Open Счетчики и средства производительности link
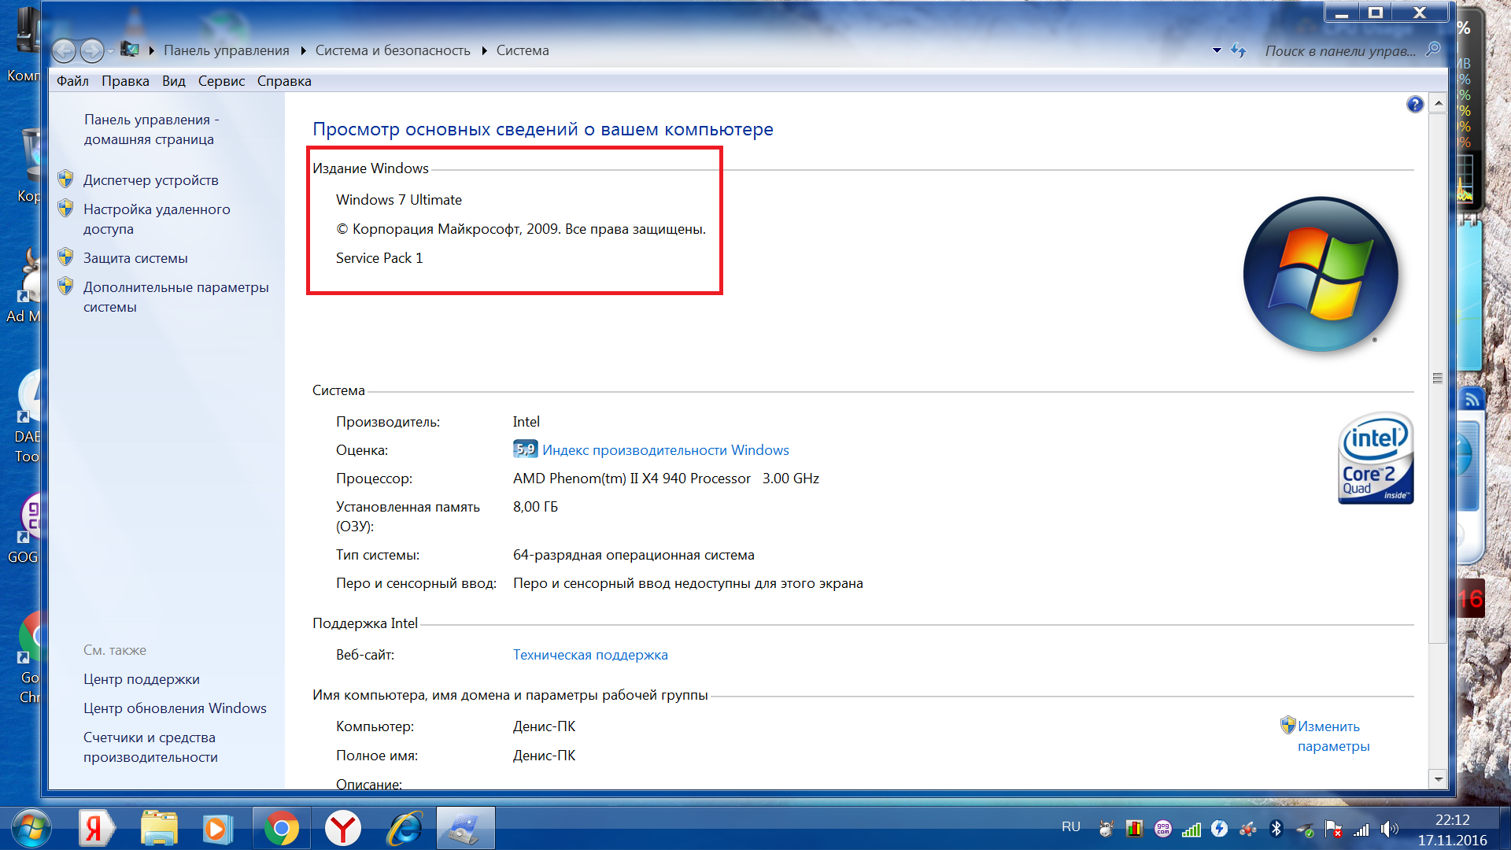Screen dimensions: 1511x850 point(150,747)
